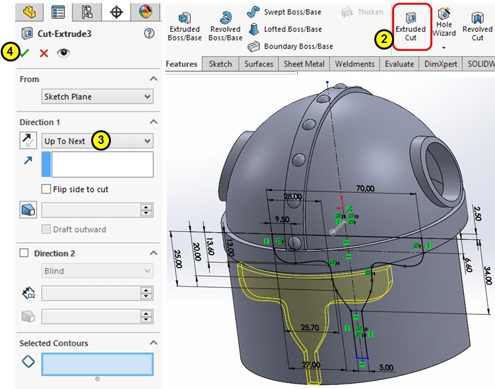
Task: Enable the Flip side to cut checkbox
Action: (46, 190)
